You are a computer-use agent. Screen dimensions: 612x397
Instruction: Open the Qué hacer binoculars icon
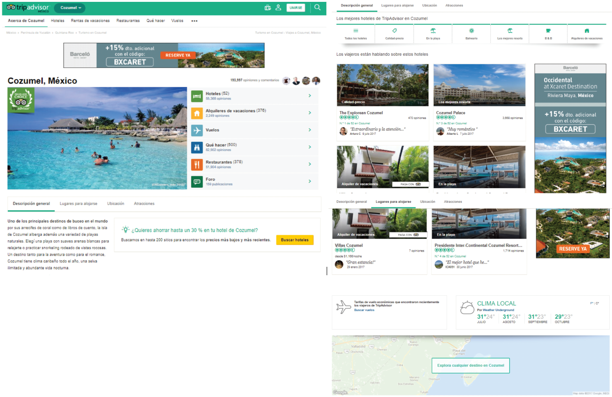(x=197, y=147)
